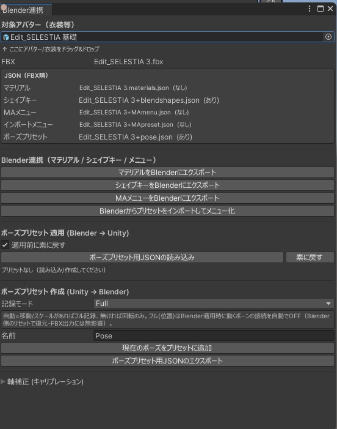Click the prefab cube icon beside Edit_SELESTIA
This screenshot has height=429, width=337.
click(x=5, y=37)
